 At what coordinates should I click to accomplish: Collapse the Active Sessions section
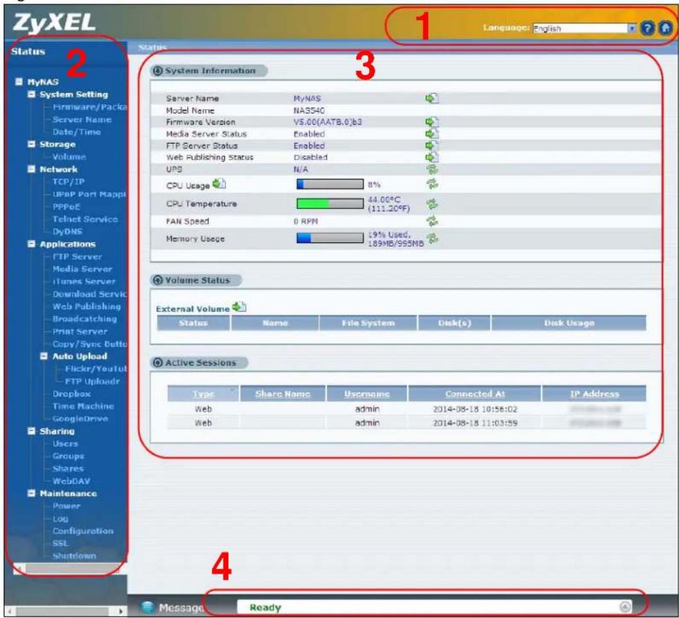pos(158,363)
